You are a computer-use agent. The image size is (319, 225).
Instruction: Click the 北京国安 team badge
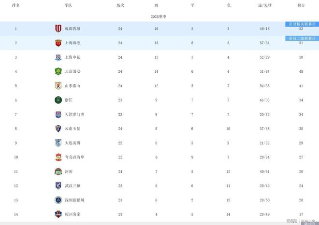coord(58,71)
